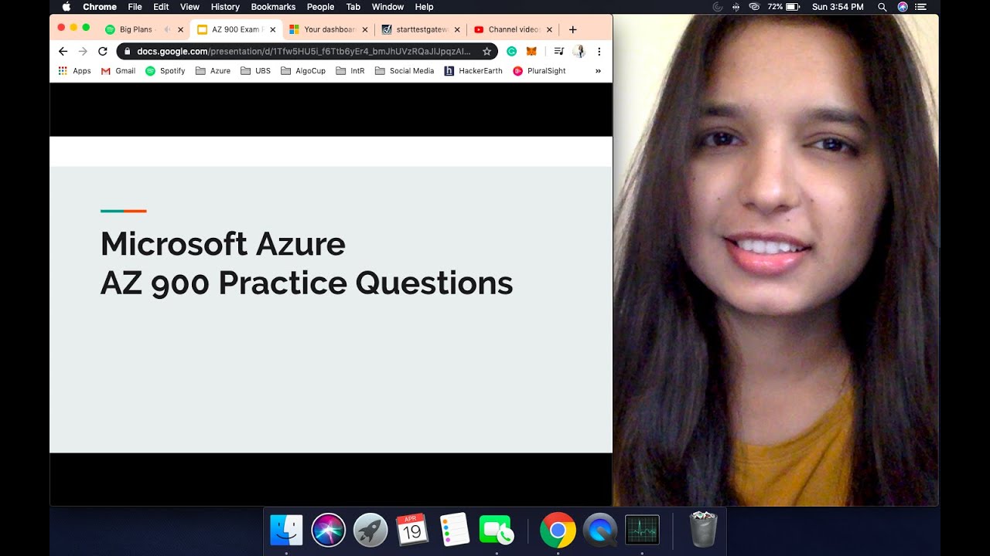Bookmark this page with the star icon

(x=486, y=52)
